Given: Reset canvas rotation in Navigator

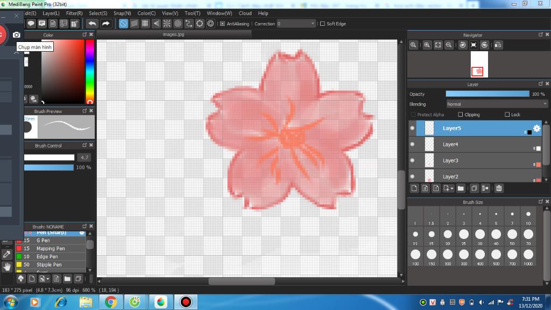Looking at the screenshot, I should point(474,45).
